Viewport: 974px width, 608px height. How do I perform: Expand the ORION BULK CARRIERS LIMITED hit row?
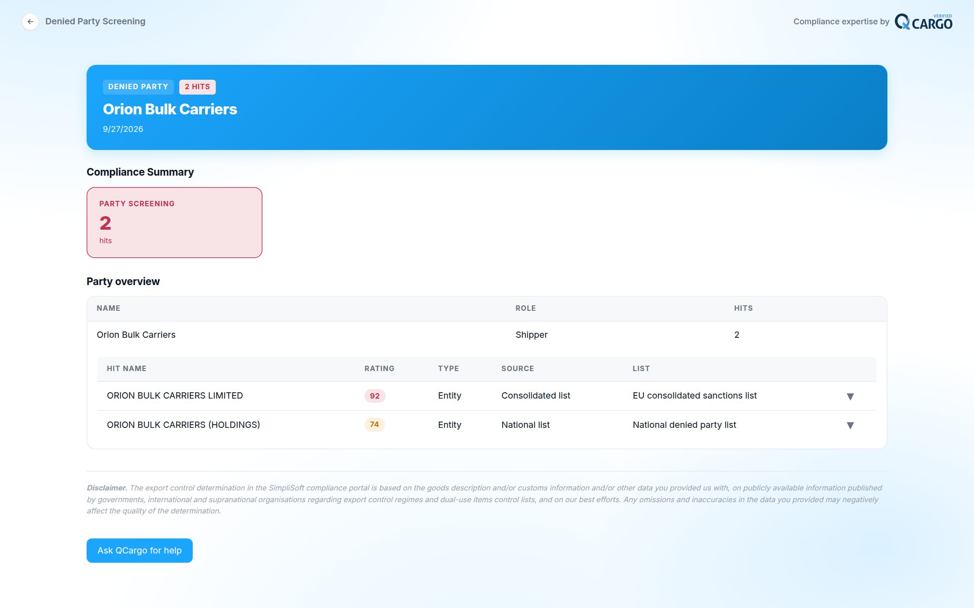coord(850,396)
